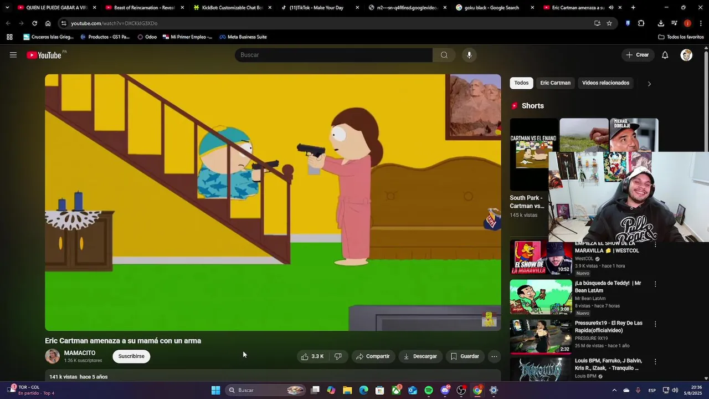Open the Chrome profile avatar
The height and width of the screenshot is (399, 709).
click(x=687, y=23)
